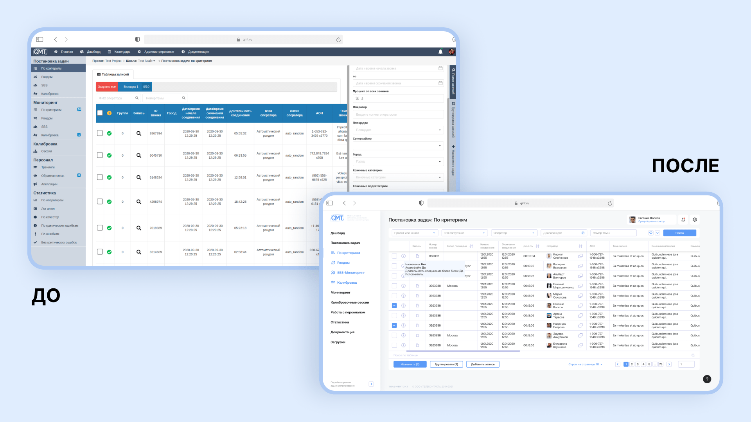The height and width of the screenshot is (422, 751).
Task: Click the info icon in row 8620311
Action: coord(403,256)
